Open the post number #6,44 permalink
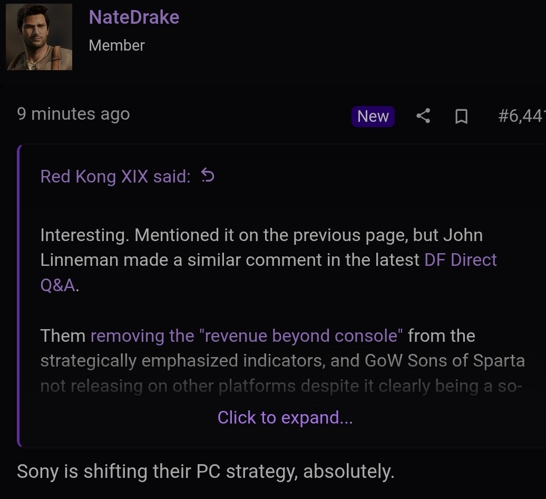This screenshot has width=546, height=499. click(522, 116)
